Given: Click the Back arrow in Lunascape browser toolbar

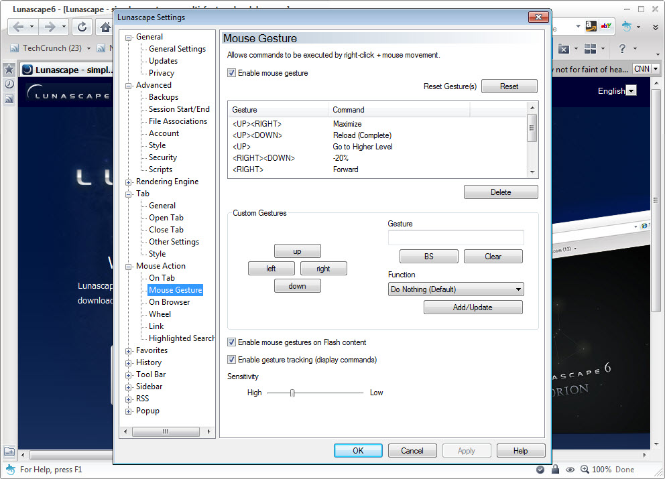Looking at the screenshot, I should [18, 27].
